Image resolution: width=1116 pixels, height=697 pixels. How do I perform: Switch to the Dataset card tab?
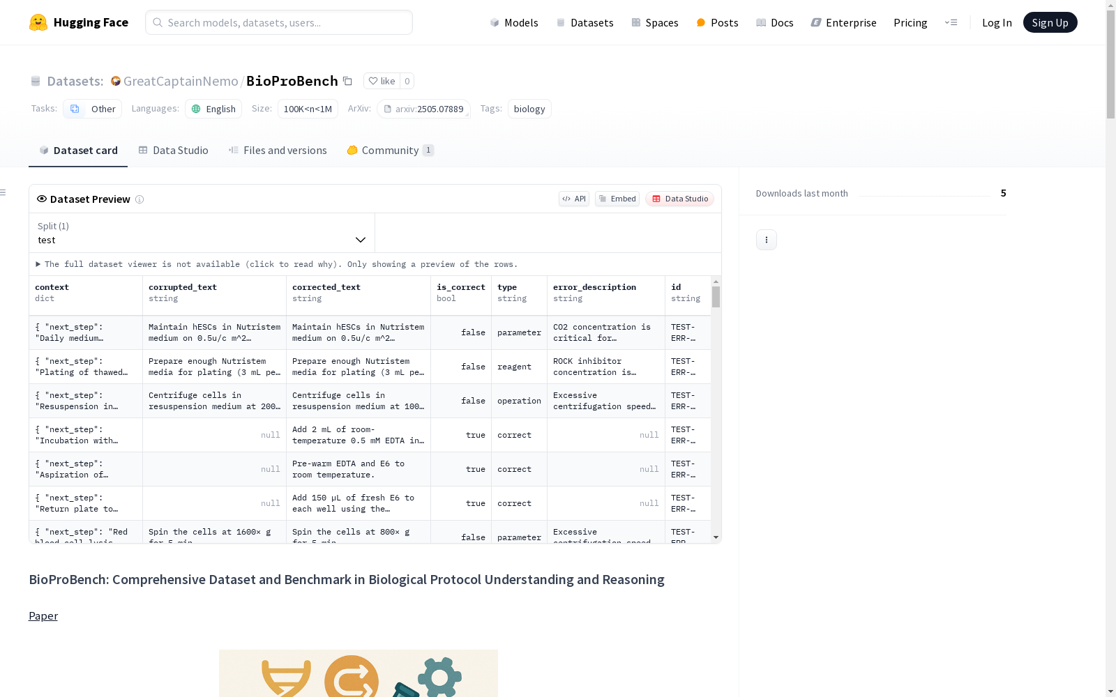tap(78, 150)
